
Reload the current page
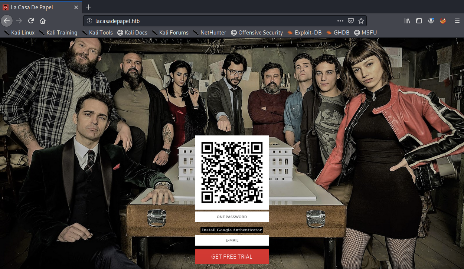point(31,21)
